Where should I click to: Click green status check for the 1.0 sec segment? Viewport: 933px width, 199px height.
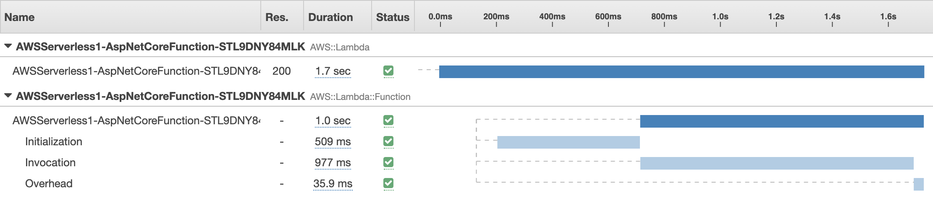pos(388,120)
